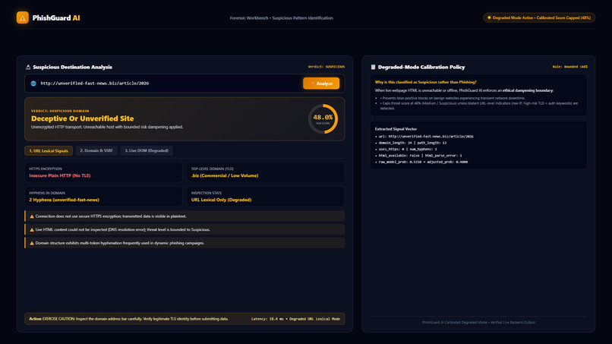Screen dimensions: 612x344
Task: Click the .biz (Commercial / Low Volume) value
Action: (x=225, y=175)
